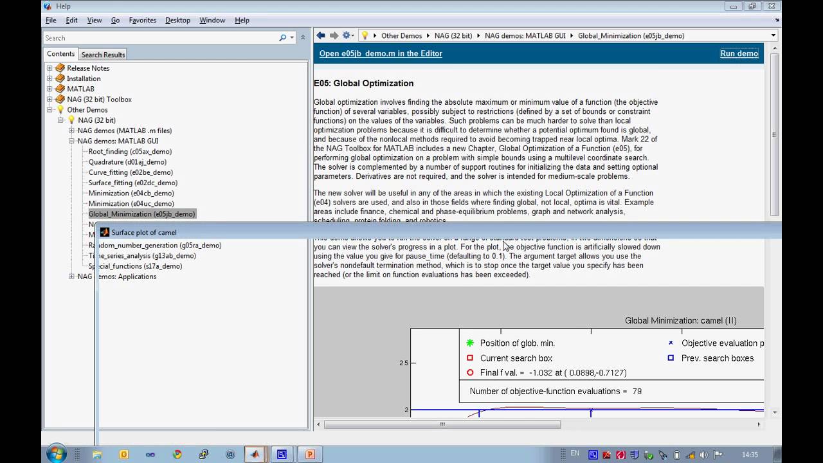
Task: Open the Window menu
Action: click(212, 20)
